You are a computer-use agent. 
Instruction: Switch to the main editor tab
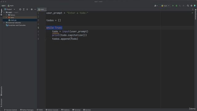(x=42, y=9)
